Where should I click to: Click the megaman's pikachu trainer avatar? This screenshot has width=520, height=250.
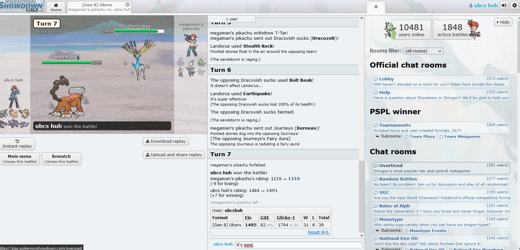click(x=191, y=45)
